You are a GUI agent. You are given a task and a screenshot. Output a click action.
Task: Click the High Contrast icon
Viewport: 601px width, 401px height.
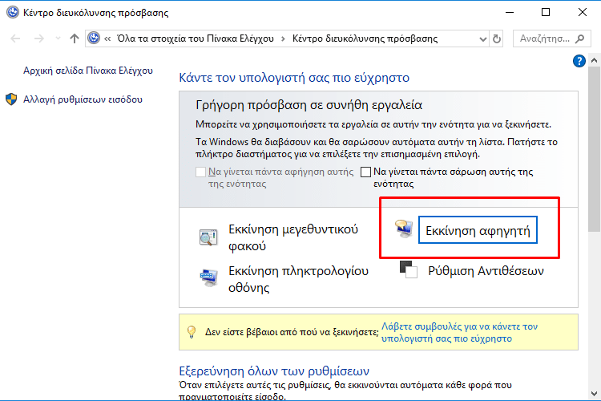pos(409,270)
